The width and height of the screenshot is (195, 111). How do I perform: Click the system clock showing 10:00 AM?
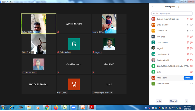tap(187, 108)
